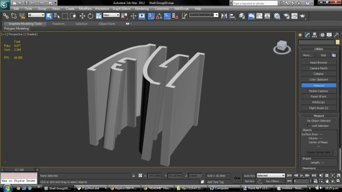
Task: Activate the Select Object tool
Action: [x=49, y=16]
